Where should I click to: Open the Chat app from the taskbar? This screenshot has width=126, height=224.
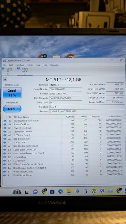pyautogui.click(x=36, y=191)
